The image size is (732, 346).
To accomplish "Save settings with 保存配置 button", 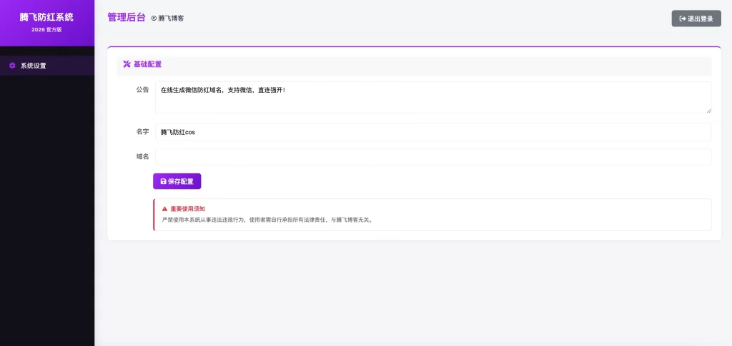I will [177, 181].
